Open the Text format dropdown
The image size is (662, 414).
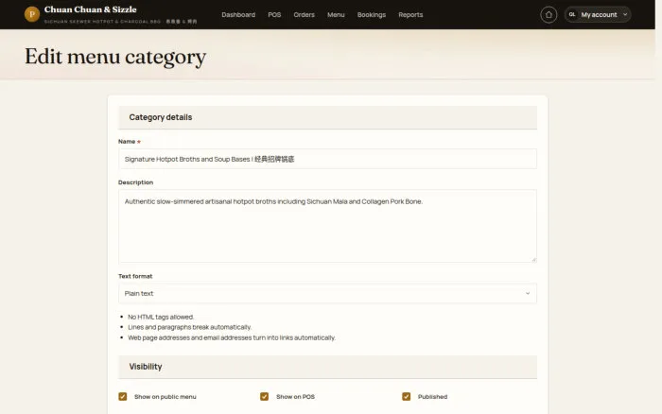pyautogui.click(x=327, y=293)
